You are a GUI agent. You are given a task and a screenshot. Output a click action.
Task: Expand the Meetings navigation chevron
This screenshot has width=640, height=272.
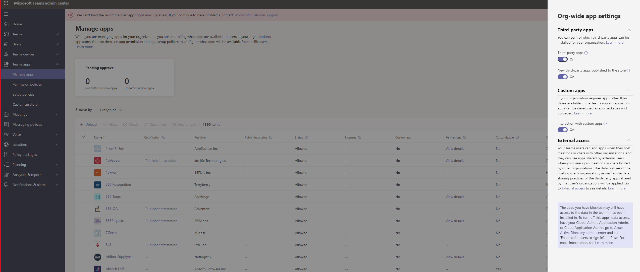pyautogui.click(x=57, y=114)
